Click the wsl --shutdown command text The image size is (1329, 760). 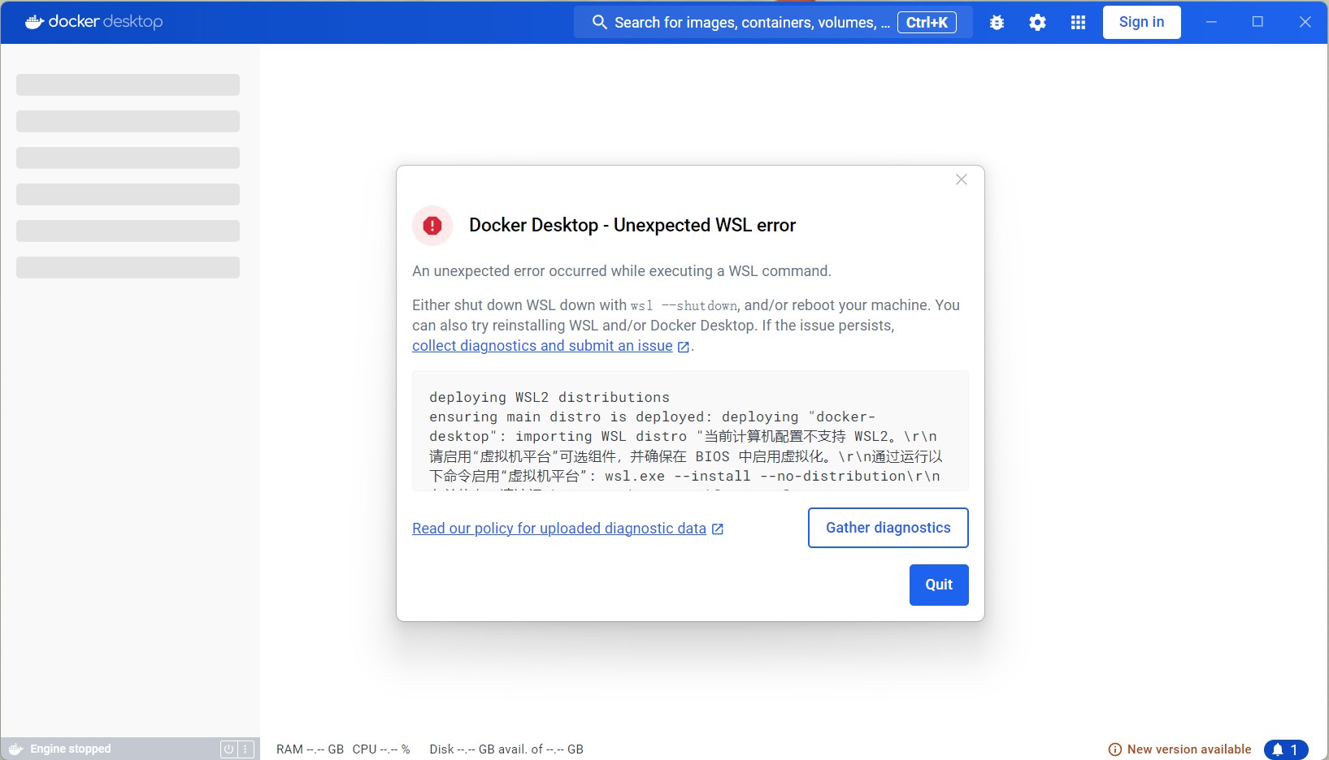[684, 306]
